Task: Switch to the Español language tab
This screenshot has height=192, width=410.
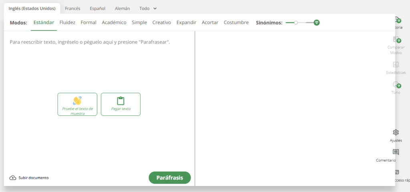Action: (98, 8)
